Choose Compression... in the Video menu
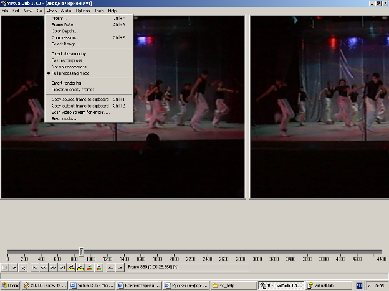389x291 pixels. click(x=65, y=37)
